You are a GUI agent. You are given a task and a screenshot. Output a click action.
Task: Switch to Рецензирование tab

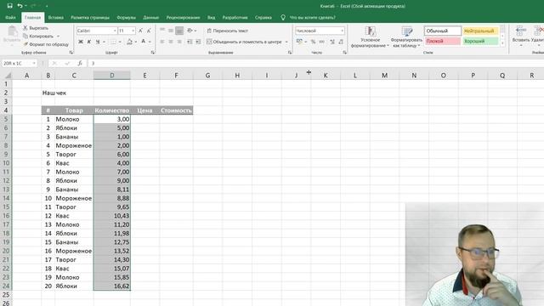coord(184,17)
